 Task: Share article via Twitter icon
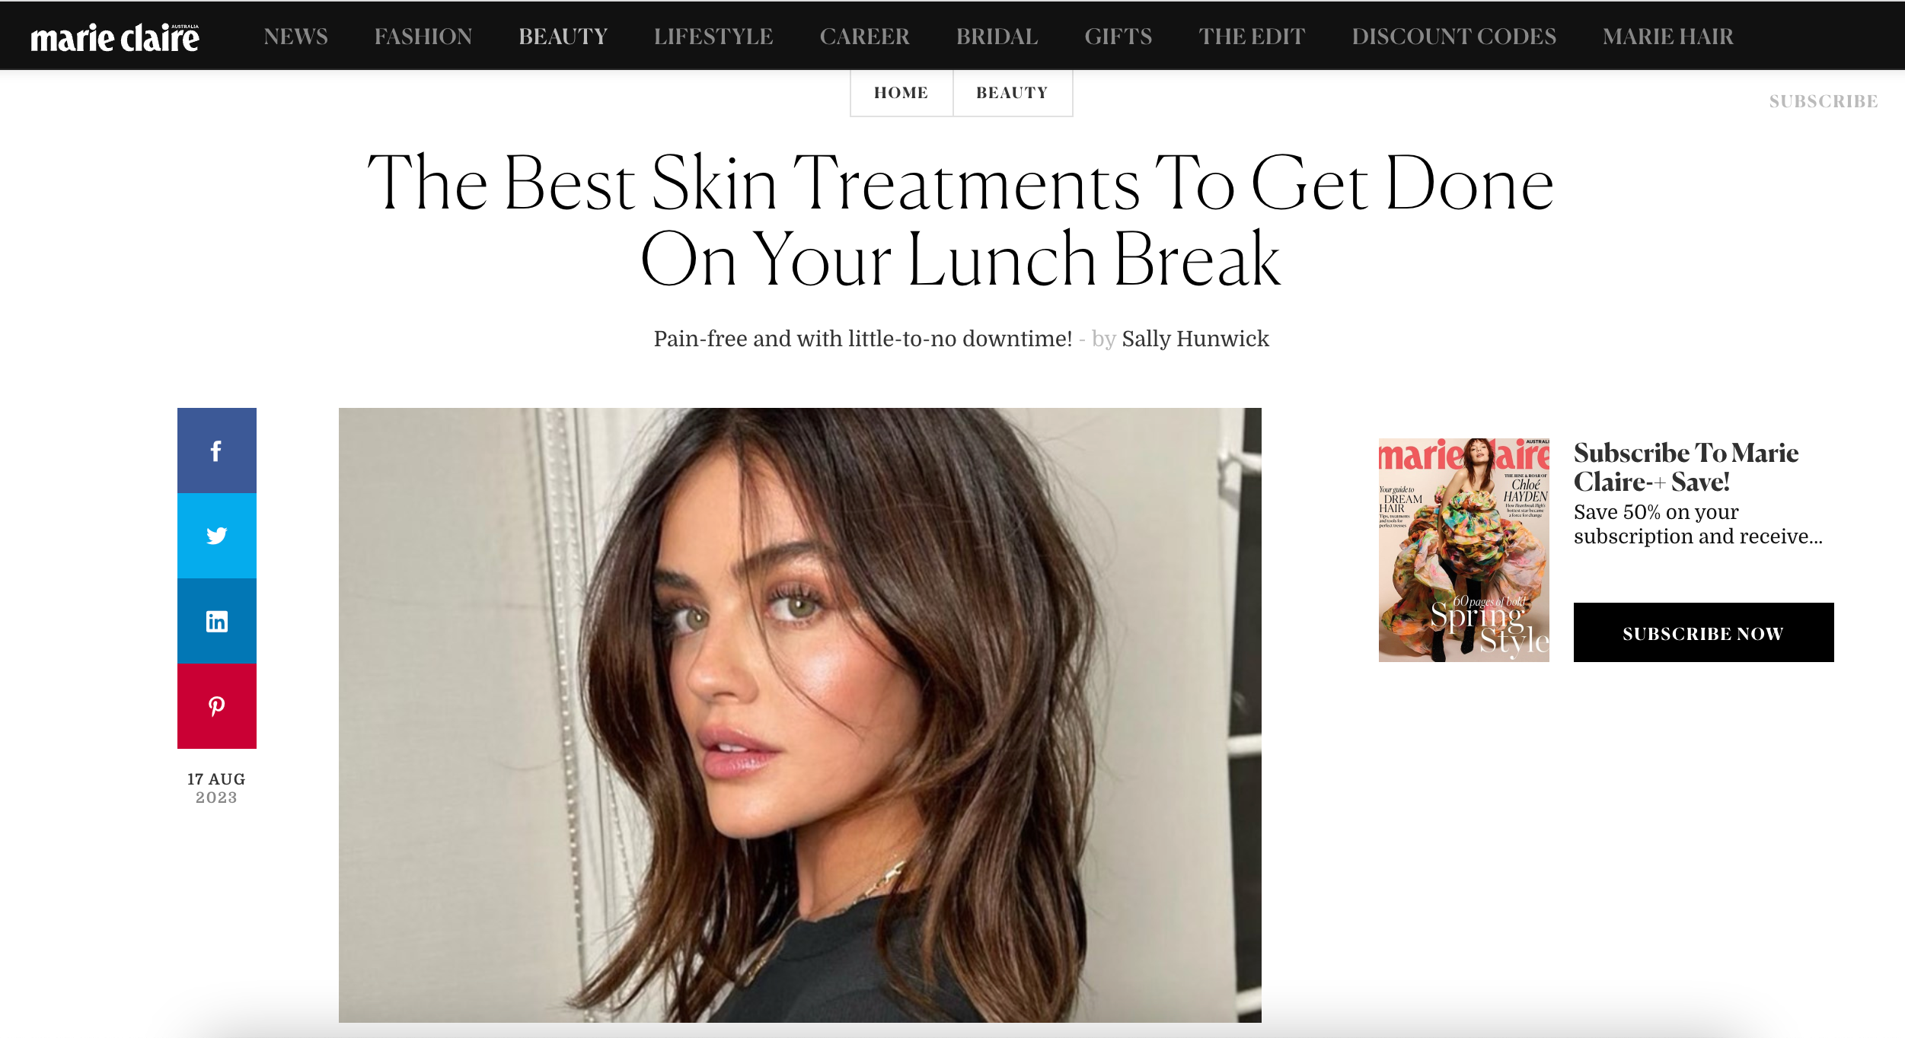[217, 536]
